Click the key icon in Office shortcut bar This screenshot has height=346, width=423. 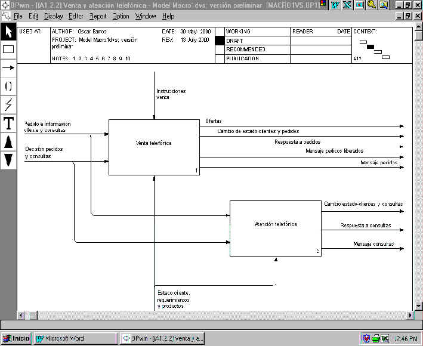click(372, 5)
